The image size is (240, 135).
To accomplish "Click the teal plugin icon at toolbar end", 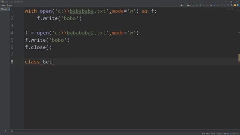I will [x=238, y=5].
